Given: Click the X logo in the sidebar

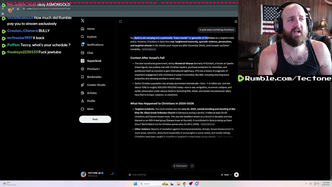Looking at the screenshot, I should (82, 21).
